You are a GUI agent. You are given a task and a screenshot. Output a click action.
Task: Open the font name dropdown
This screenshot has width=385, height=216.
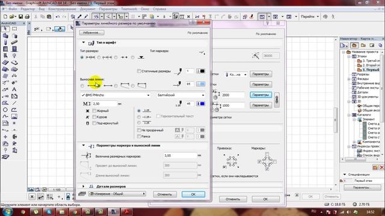pos(115,95)
